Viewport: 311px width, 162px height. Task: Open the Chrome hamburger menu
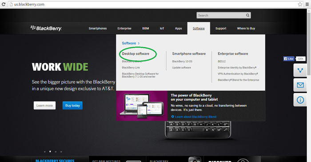(307, 4)
